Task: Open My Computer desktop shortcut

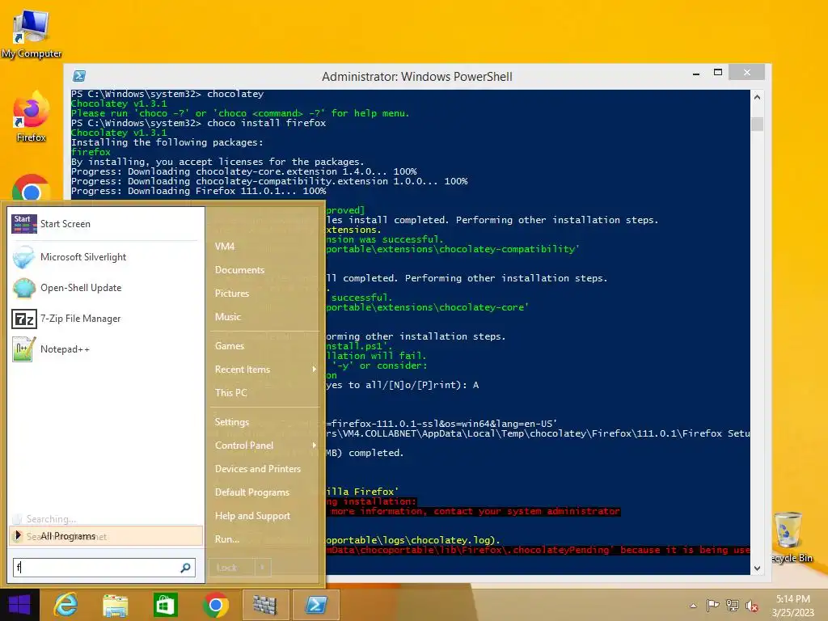Action: pos(32,34)
